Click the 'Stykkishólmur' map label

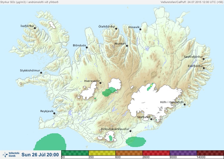pos(30,71)
